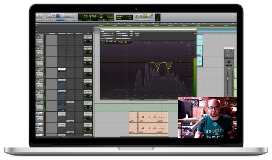Click the green EQ band node

tap(169, 69)
